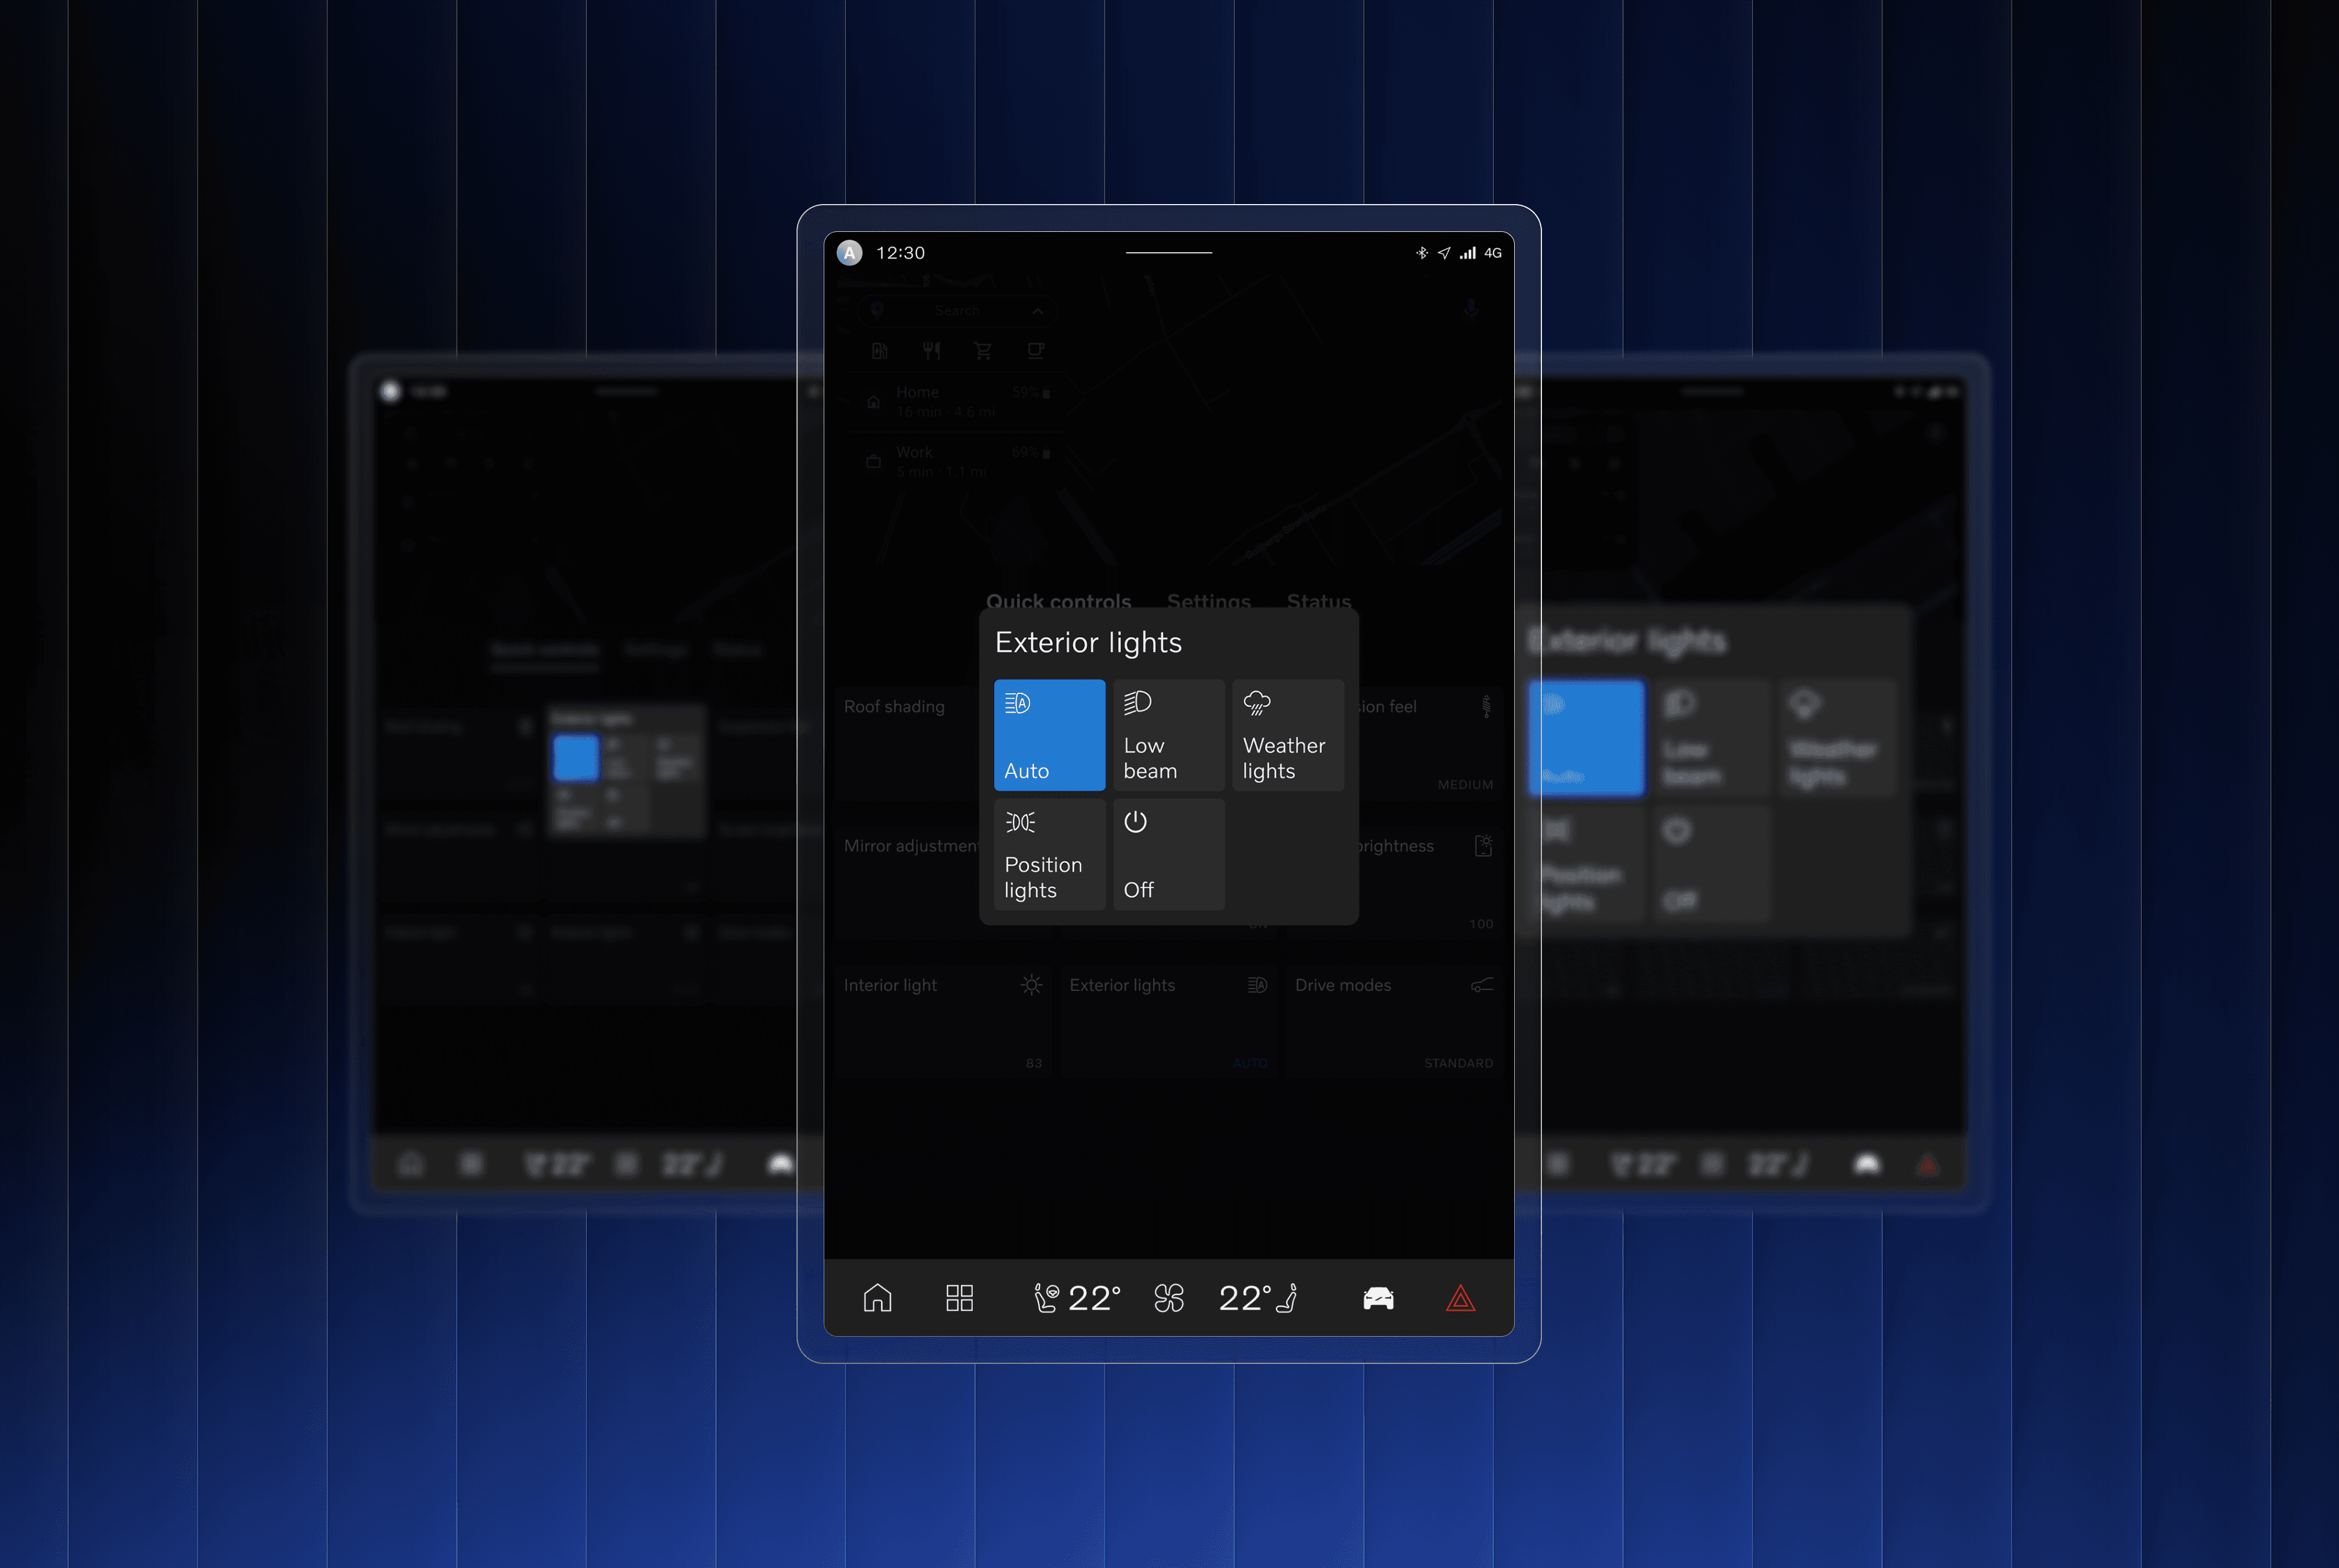The height and width of the screenshot is (1568, 2339).
Task: Open the apps grid icon
Action: [959, 1298]
